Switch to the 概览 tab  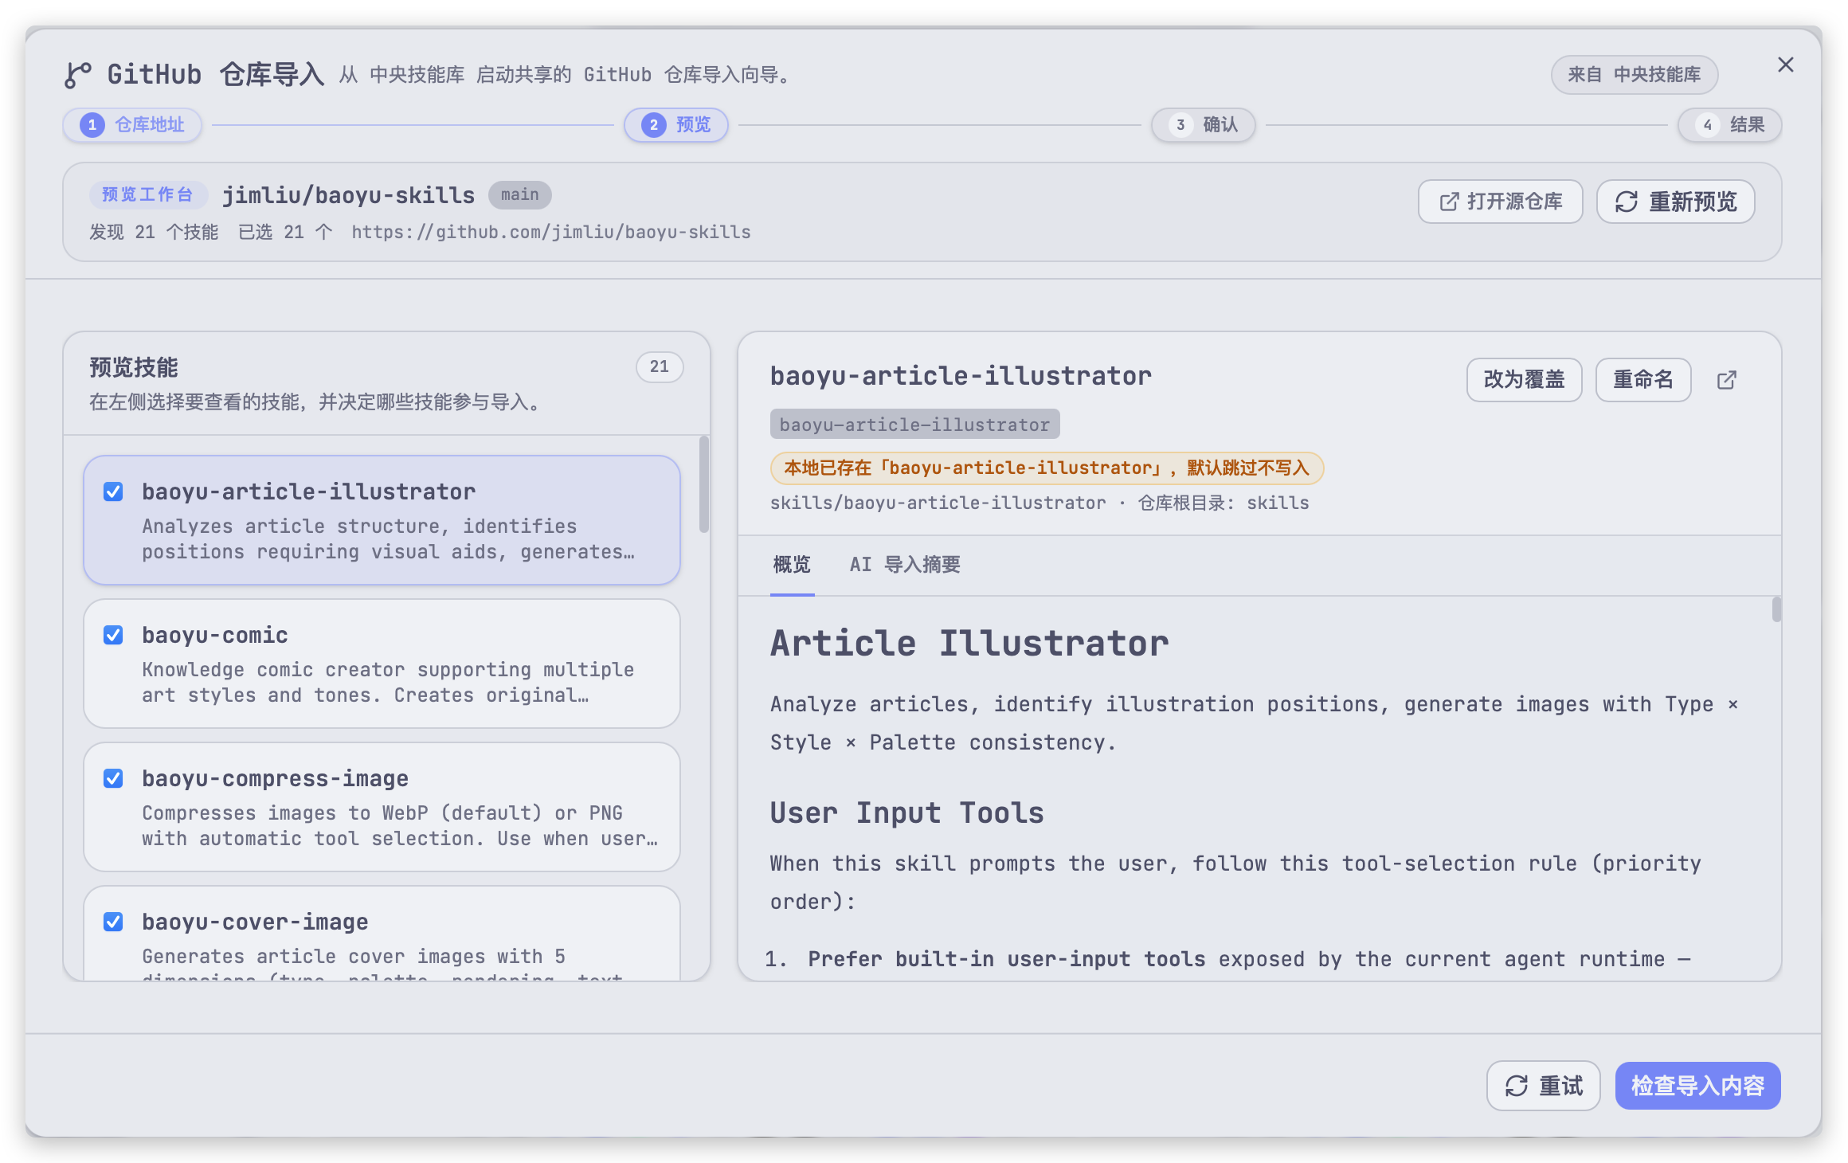pyautogui.click(x=792, y=565)
